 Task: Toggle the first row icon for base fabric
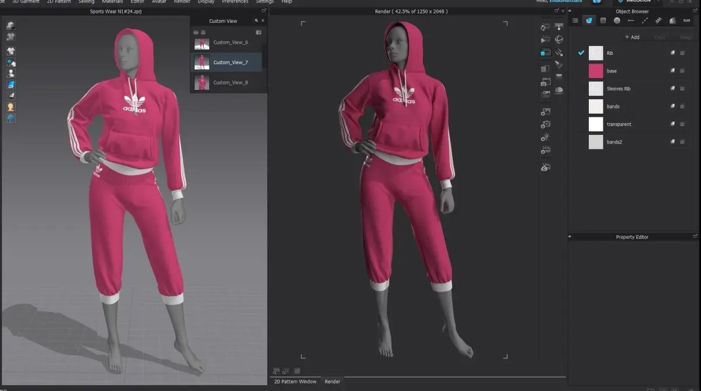pos(672,71)
